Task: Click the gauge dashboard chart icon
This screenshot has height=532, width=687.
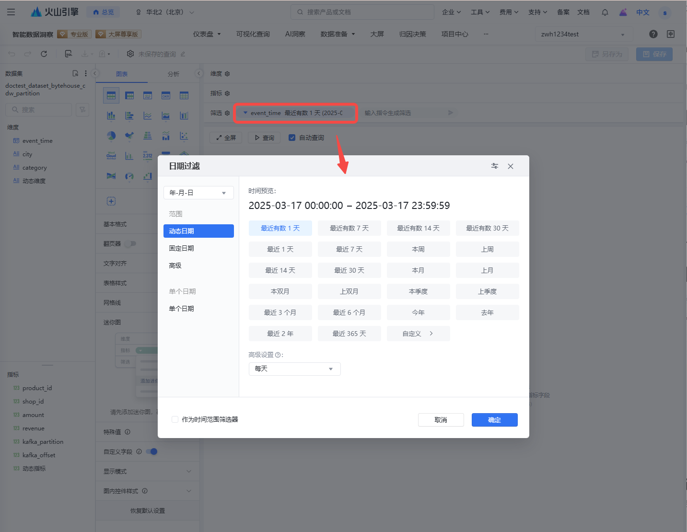Action: (x=129, y=176)
